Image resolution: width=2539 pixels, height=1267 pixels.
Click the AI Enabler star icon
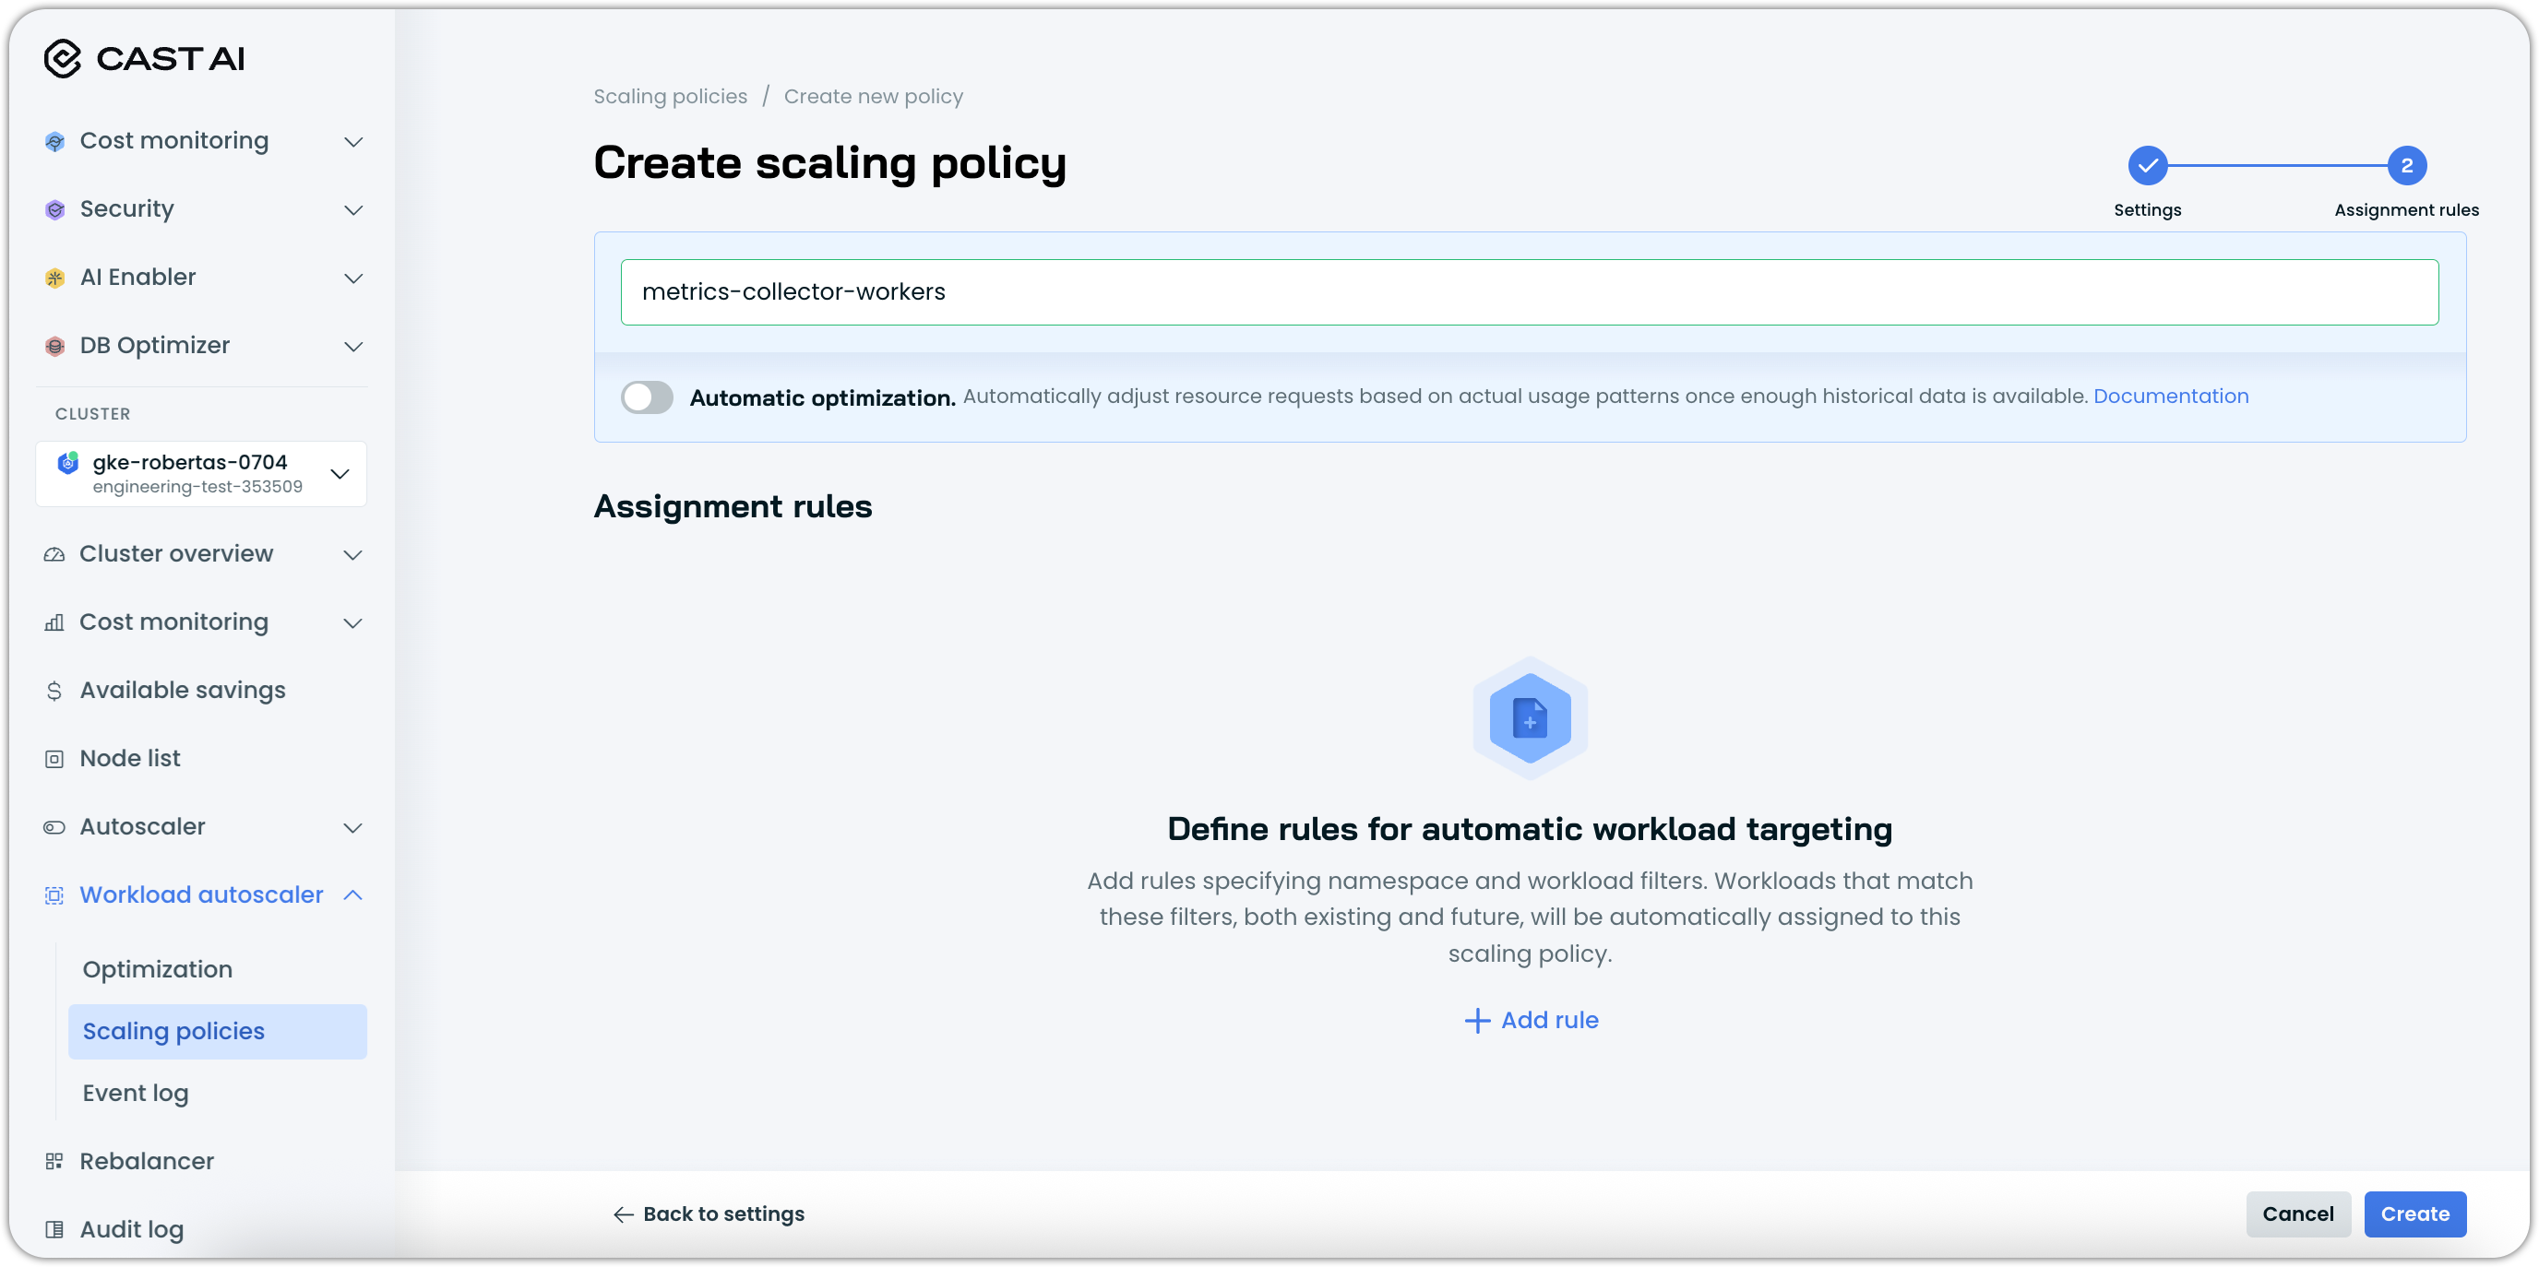(55, 278)
